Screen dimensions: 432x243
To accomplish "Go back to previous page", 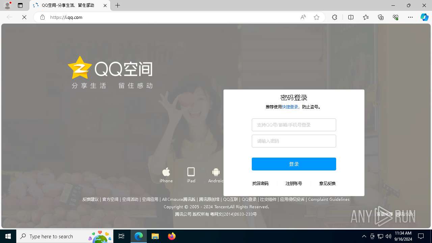I will (x=9, y=17).
